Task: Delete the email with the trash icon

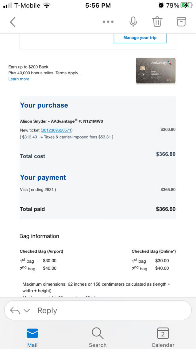Action: [x=157, y=22]
